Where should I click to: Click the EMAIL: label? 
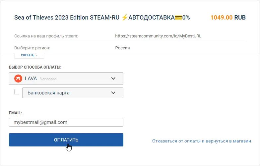click(x=15, y=113)
